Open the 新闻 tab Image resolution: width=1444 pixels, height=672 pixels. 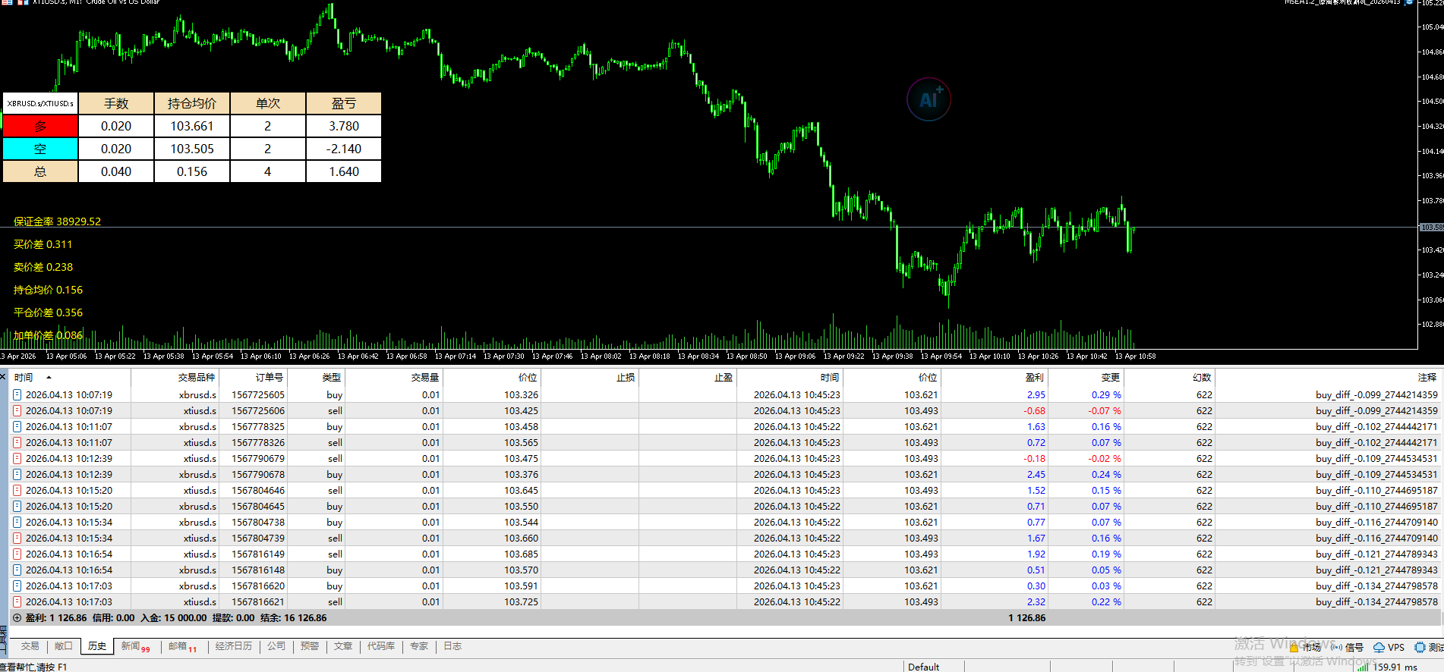135,646
